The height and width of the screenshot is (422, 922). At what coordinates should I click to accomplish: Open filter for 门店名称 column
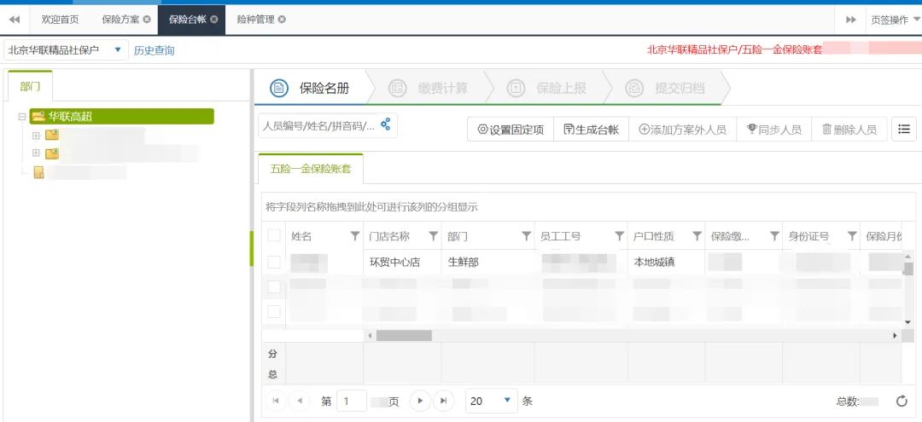click(434, 236)
